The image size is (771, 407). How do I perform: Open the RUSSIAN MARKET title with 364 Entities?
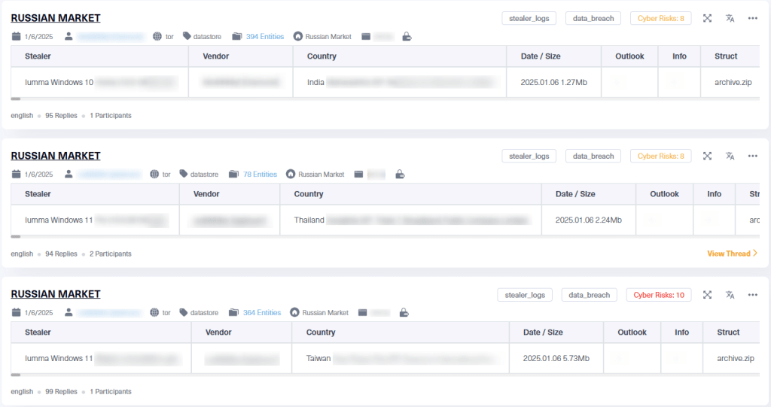tap(56, 294)
